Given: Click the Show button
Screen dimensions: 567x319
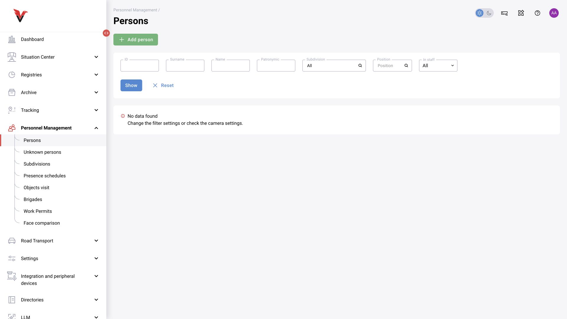Looking at the screenshot, I should [x=131, y=85].
